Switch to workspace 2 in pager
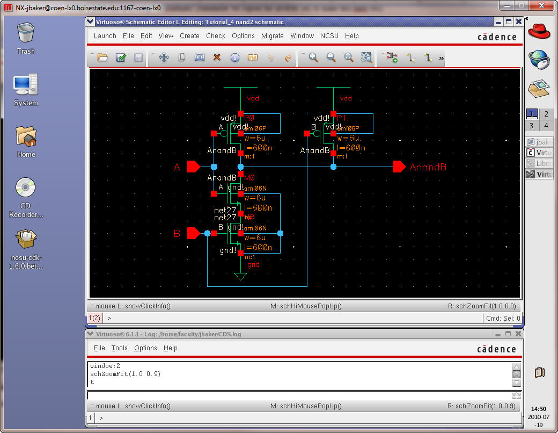 546,114
